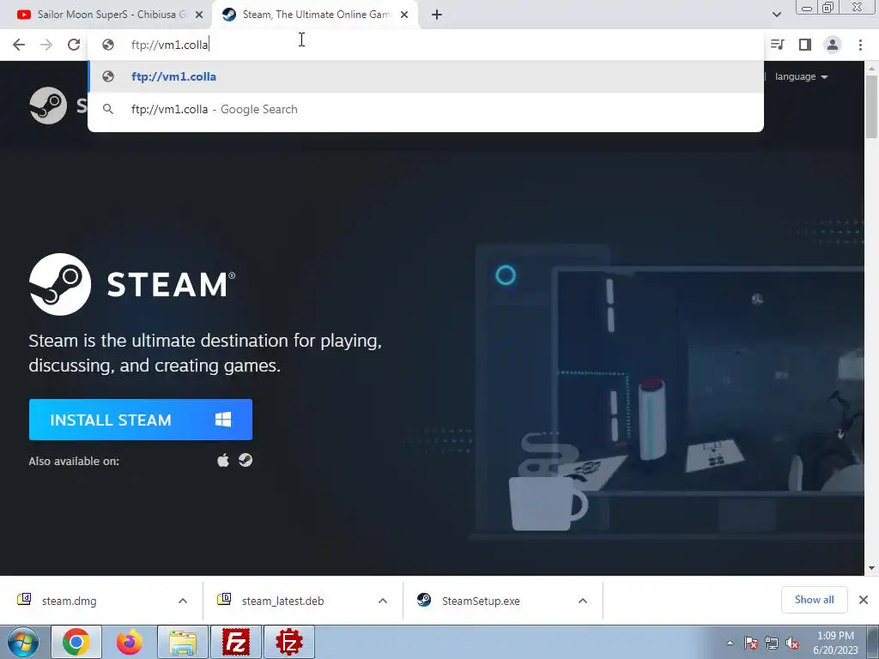Click the Apple macOS download icon
The width and height of the screenshot is (879, 659).
(x=223, y=461)
